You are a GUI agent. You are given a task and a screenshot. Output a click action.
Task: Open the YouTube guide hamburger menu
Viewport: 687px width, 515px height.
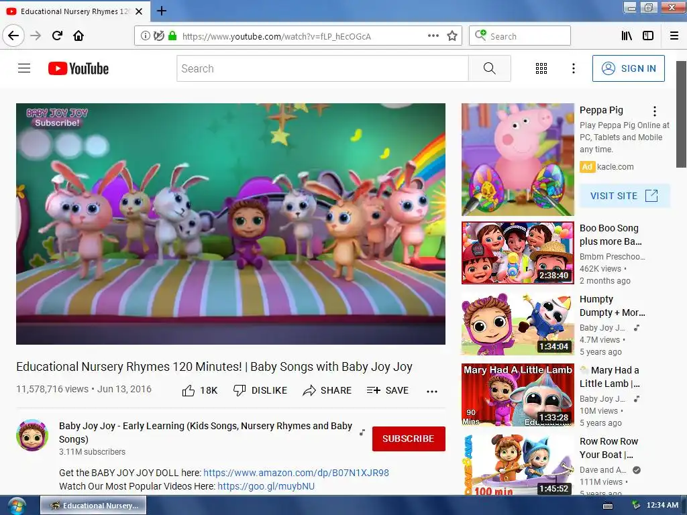pyautogui.click(x=24, y=68)
